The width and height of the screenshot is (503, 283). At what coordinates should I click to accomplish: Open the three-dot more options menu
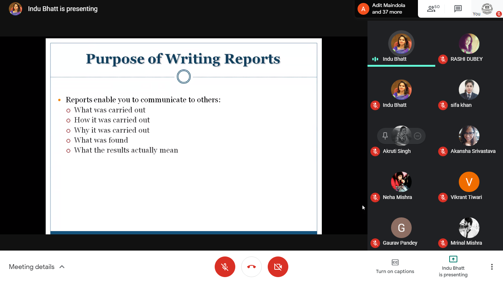492,267
